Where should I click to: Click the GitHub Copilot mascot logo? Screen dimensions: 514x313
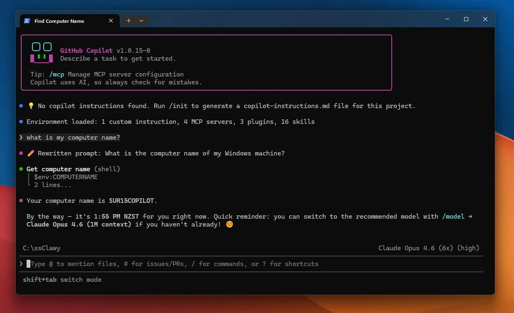pos(42,53)
